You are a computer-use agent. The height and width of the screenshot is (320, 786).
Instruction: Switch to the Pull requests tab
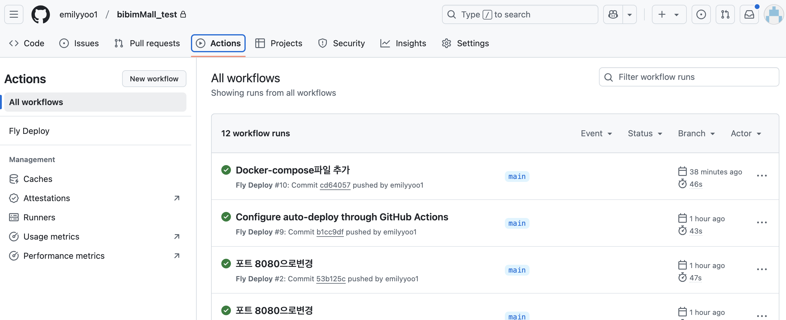pyautogui.click(x=147, y=43)
